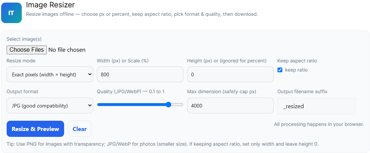Expand the Output format dropdown
Screen dimensions: 370x153
[50, 106]
